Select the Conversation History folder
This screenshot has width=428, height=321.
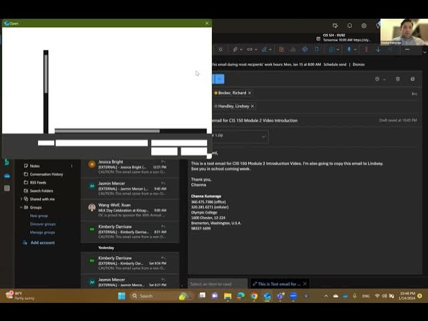[x=46, y=174]
